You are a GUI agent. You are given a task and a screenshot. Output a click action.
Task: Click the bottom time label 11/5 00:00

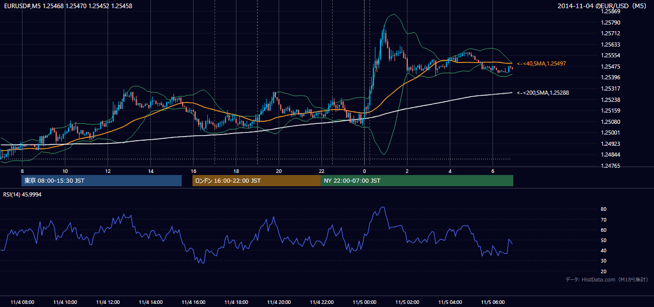(364, 302)
